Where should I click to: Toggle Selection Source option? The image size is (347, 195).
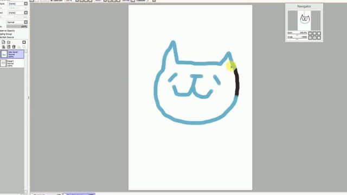tap(7, 37)
